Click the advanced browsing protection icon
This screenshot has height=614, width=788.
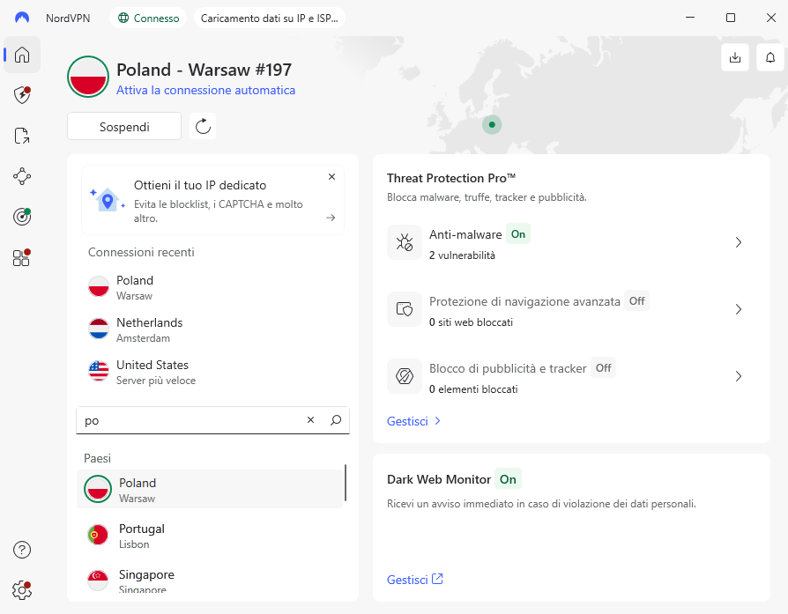[x=405, y=309]
